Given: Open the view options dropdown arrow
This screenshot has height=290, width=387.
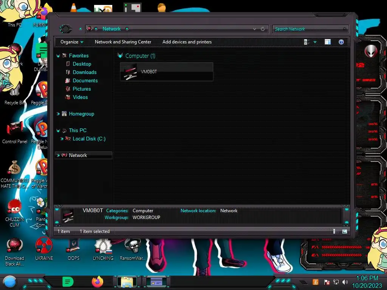Looking at the screenshot, I should [315, 42].
